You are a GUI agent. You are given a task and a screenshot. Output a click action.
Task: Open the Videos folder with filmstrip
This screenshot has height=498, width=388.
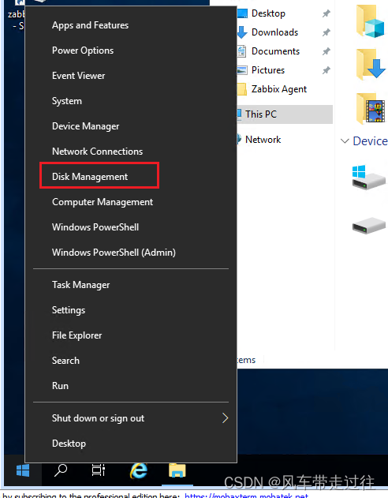click(x=371, y=108)
